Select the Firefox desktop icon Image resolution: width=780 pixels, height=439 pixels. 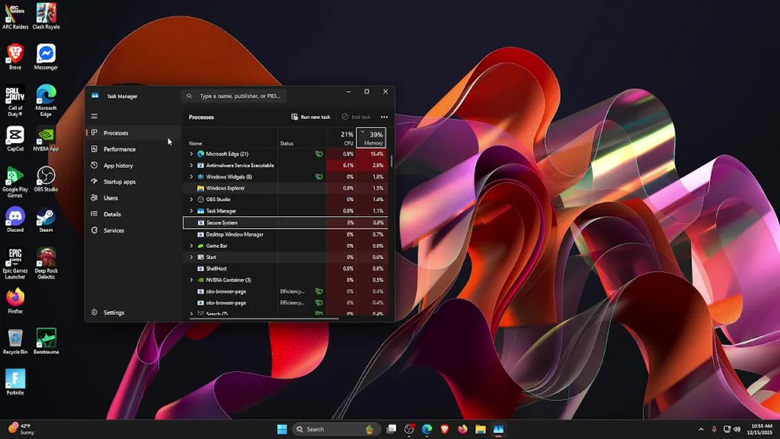[15, 301]
